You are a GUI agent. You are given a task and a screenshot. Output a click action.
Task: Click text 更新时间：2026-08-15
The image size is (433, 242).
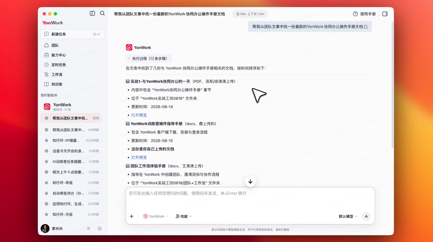[152, 141]
